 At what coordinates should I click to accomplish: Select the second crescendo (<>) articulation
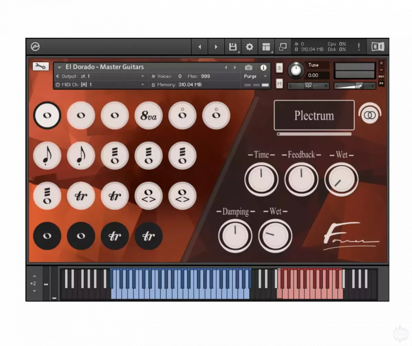182,196
